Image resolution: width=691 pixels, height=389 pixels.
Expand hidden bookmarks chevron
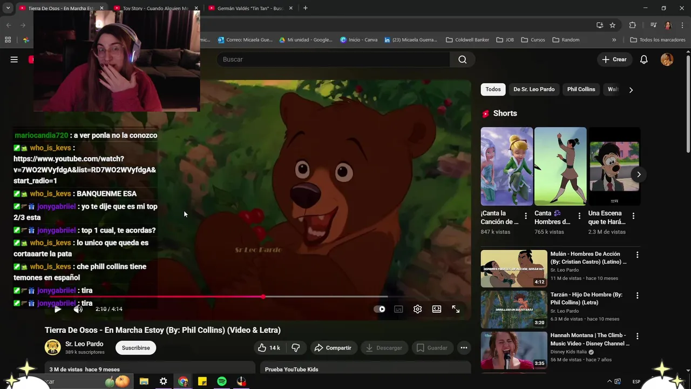[x=614, y=39]
